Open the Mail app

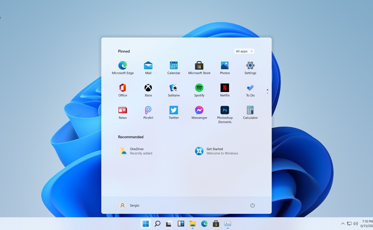pyautogui.click(x=148, y=68)
